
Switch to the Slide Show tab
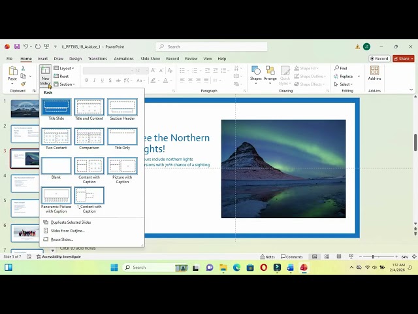[x=150, y=58]
